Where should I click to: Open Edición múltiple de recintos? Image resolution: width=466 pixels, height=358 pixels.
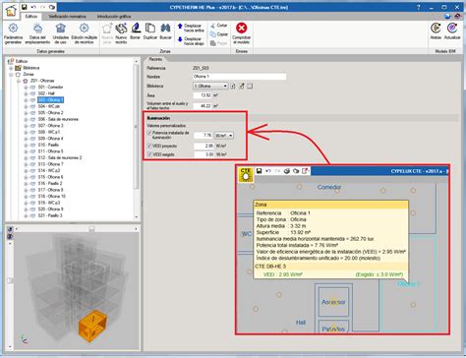click(x=85, y=33)
